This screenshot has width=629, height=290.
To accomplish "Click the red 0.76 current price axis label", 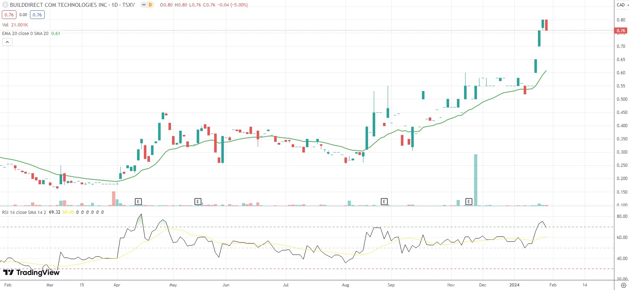I will [621, 31].
